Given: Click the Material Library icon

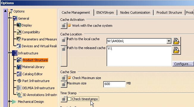Looking at the screenshot, I should click(x=19, y=67).
